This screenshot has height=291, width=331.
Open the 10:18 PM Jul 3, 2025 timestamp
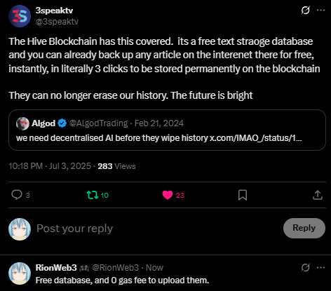50,166
